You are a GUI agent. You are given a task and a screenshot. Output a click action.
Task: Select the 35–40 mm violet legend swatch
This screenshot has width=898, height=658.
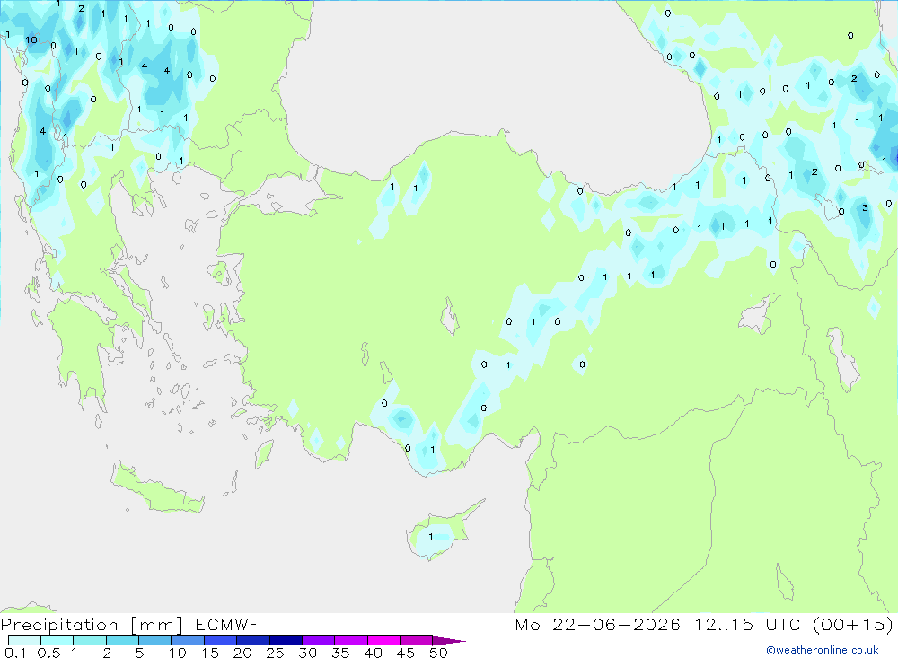point(350,640)
